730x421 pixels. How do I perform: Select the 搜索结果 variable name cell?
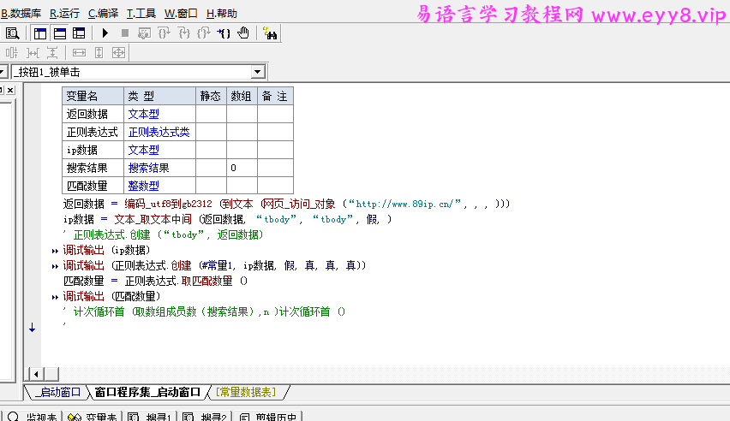click(93, 168)
